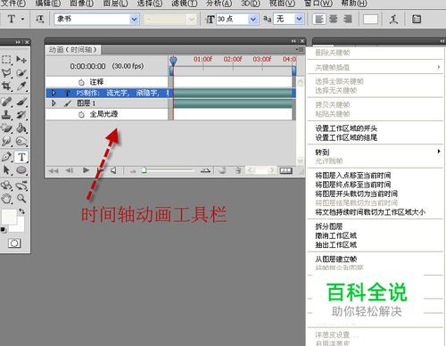Open character and paragraph panels button
This screenshot has height=346, width=446.
pos(417,20)
